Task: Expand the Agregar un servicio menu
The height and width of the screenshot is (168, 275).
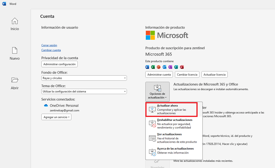Action: pos(56,117)
